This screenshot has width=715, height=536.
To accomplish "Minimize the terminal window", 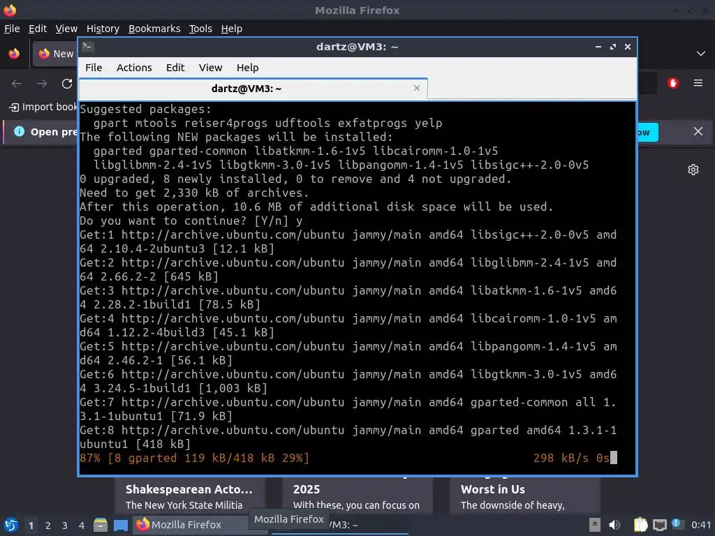I will click(x=598, y=47).
